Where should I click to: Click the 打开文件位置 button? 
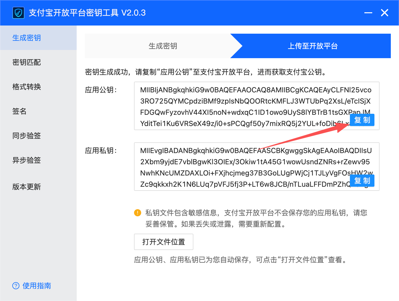164,242
